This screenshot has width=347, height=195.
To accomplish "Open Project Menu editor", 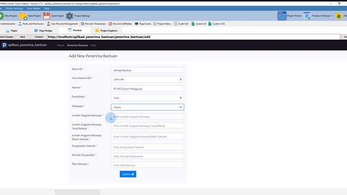I will (162, 24).
